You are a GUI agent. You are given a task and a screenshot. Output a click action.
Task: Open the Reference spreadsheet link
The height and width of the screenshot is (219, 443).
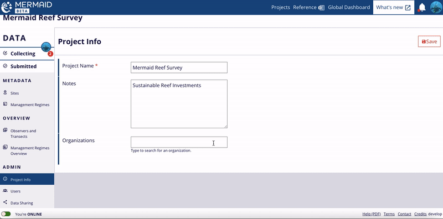pos(305,7)
